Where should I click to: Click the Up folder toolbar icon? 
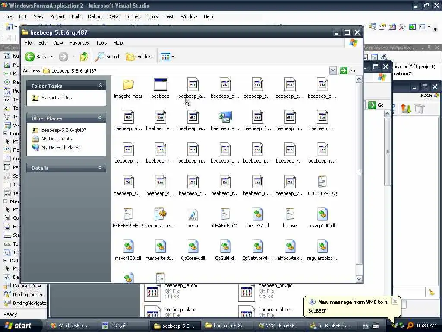coord(84,57)
